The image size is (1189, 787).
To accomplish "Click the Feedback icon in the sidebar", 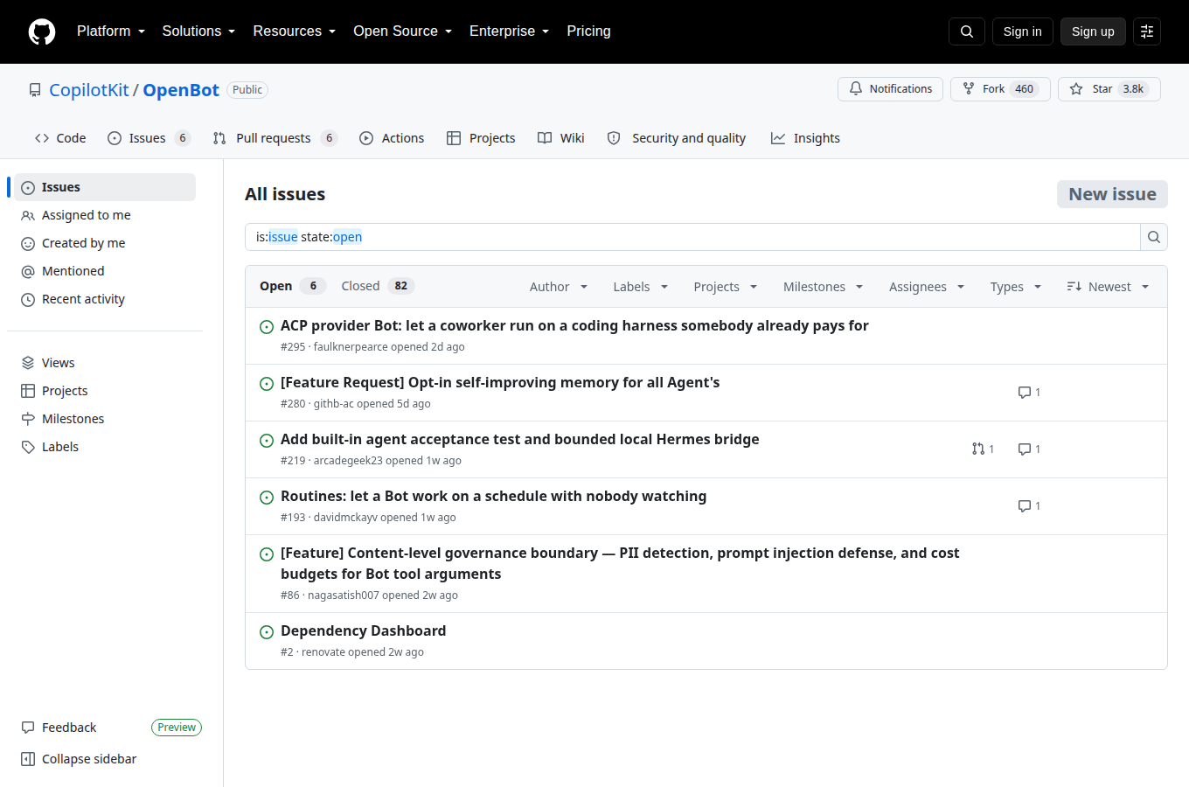I will click(28, 728).
